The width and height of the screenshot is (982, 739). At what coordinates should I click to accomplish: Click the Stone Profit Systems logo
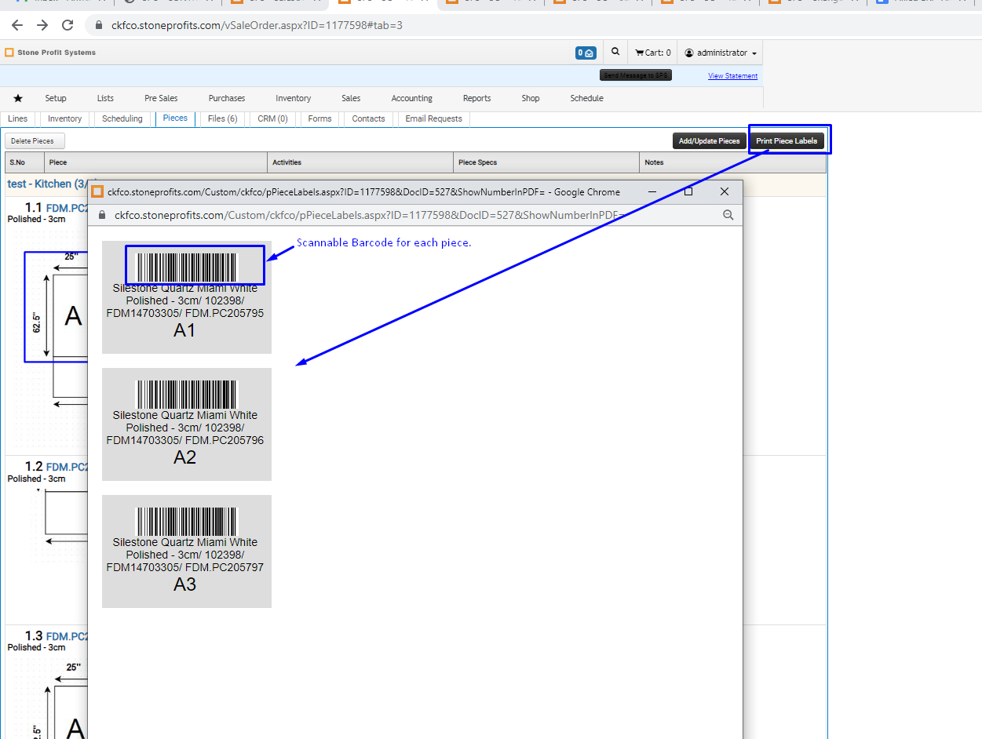tap(50, 53)
